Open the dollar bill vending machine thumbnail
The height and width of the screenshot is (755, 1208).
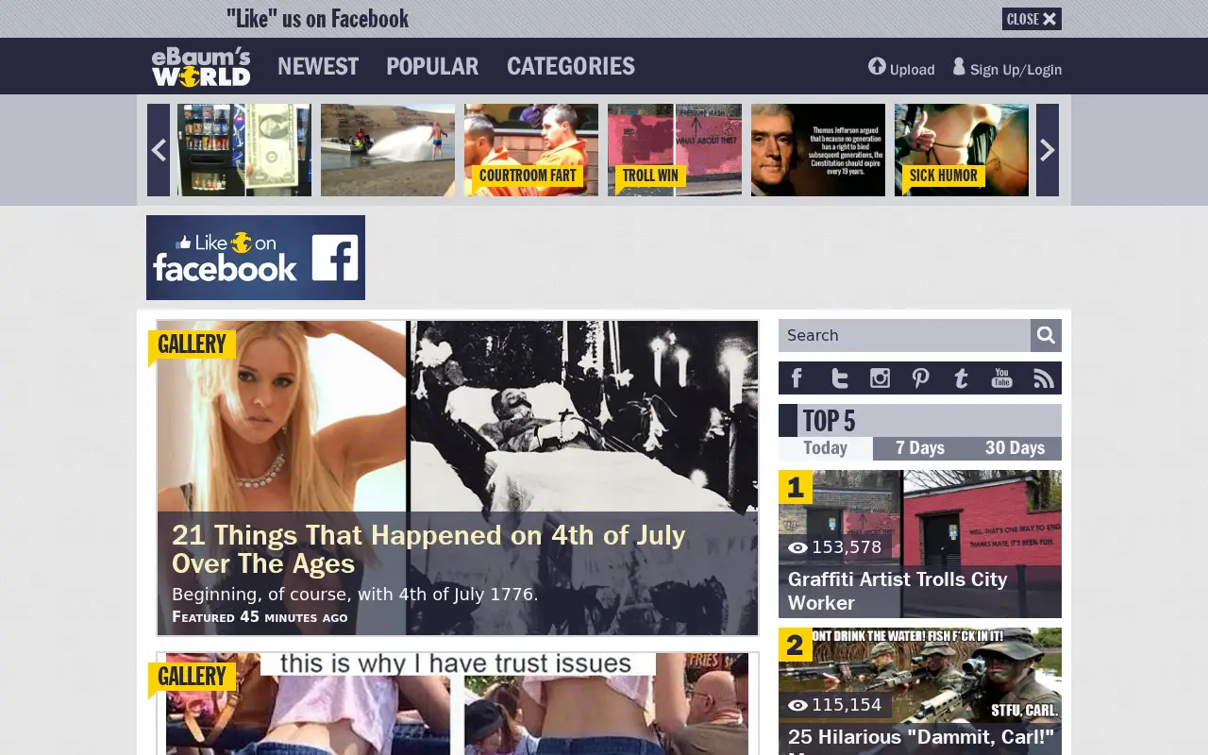click(x=244, y=150)
